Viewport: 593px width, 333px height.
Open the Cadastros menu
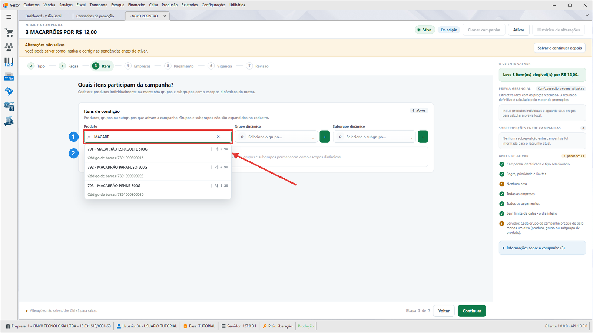[32, 5]
